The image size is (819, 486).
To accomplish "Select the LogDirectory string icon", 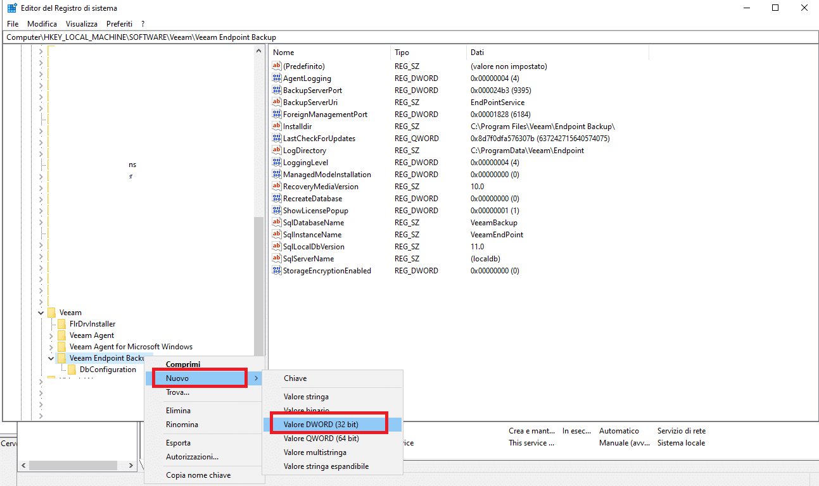I will pyautogui.click(x=276, y=150).
